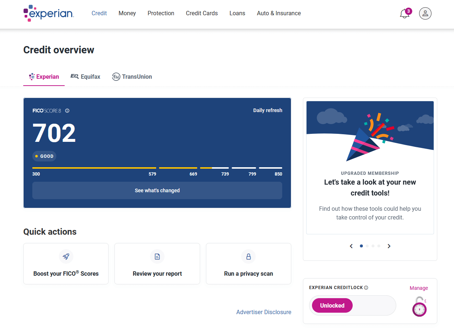
Task: Switch to the Equifax tab
Action: pyautogui.click(x=85, y=77)
